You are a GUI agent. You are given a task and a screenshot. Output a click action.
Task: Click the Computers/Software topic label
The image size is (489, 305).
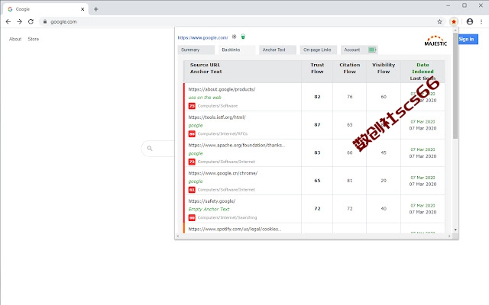click(x=218, y=106)
